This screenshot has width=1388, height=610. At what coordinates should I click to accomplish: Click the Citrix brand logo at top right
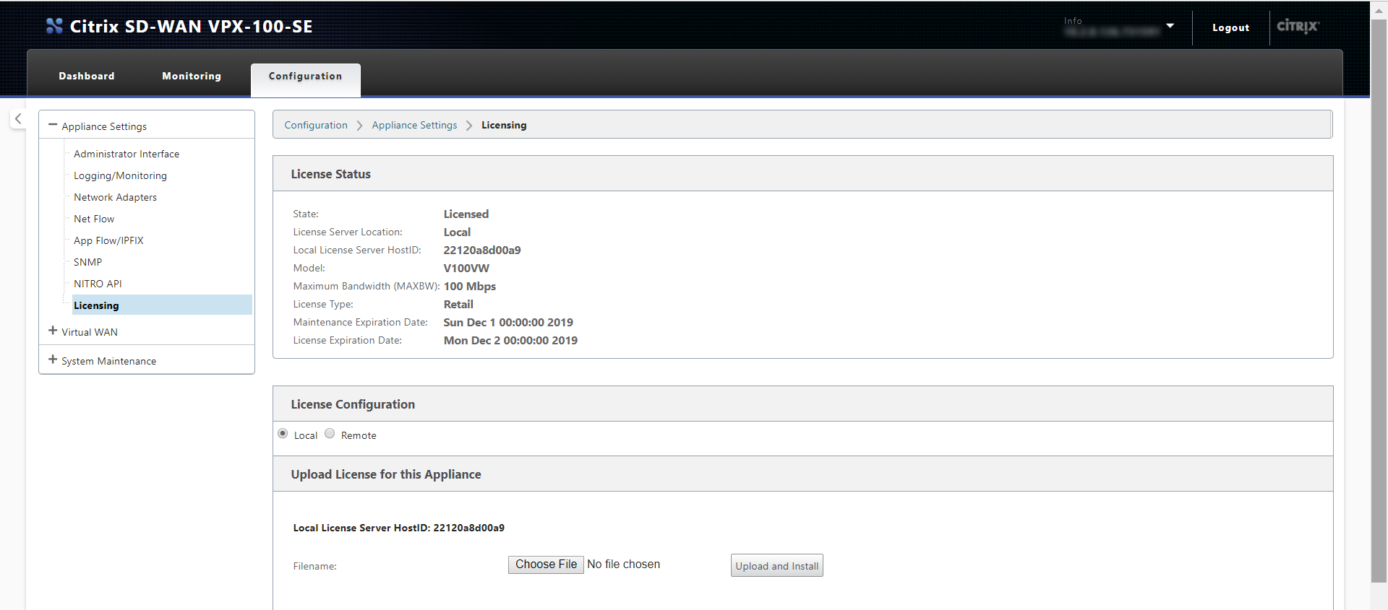(1298, 26)
